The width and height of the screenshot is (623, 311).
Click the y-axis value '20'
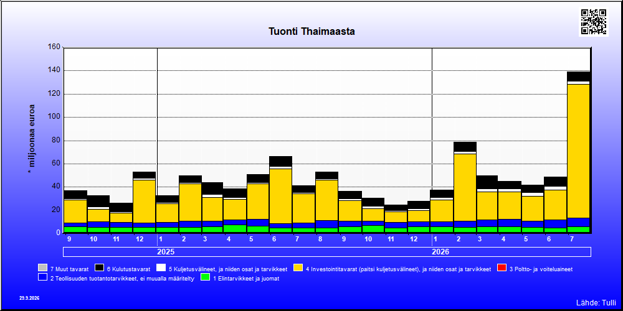tap(57, 210)
